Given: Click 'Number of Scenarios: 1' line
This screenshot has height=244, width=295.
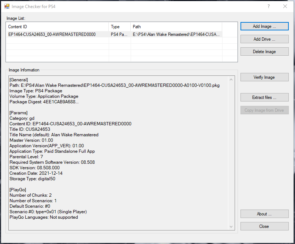Looking at the screenshot, I should click(x=33, y=201).
